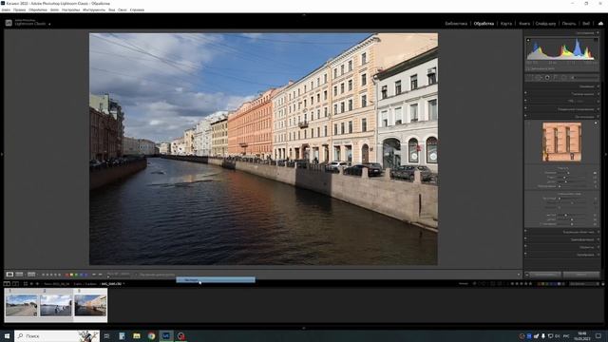Collapse filmstrip using bottom edge arrow
608x342 pixels.
pyautogui.click(x=304, y=328)
